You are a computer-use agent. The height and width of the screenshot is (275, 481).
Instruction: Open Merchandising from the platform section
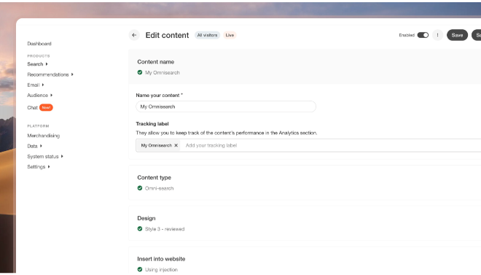[44, 136]
